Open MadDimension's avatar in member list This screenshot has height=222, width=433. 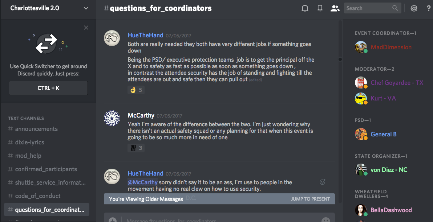(x=361, y=47)
